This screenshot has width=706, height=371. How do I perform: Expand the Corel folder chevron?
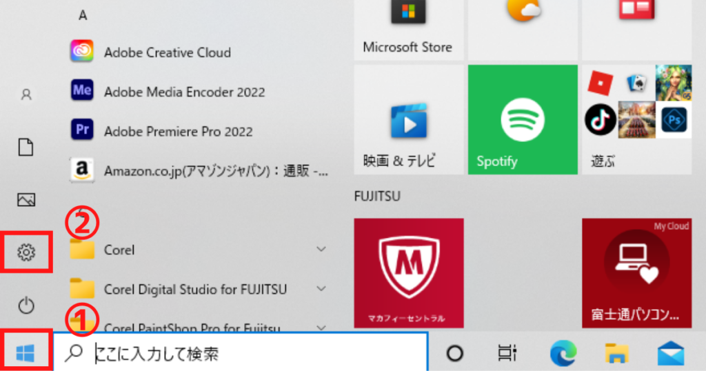point(321,249)
